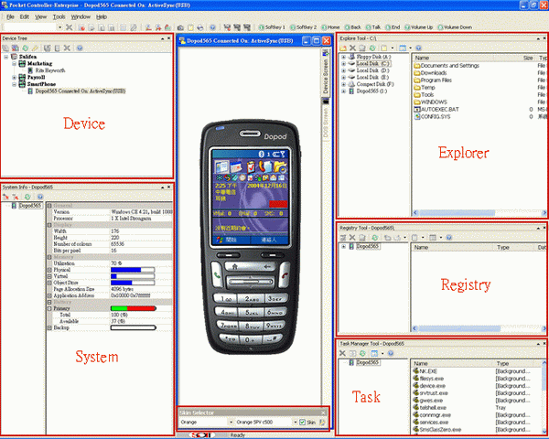This screenshot has height=439, width=549.
Task: Click the capture camera icon in main toolbar
Action: (x=180, y=27)
